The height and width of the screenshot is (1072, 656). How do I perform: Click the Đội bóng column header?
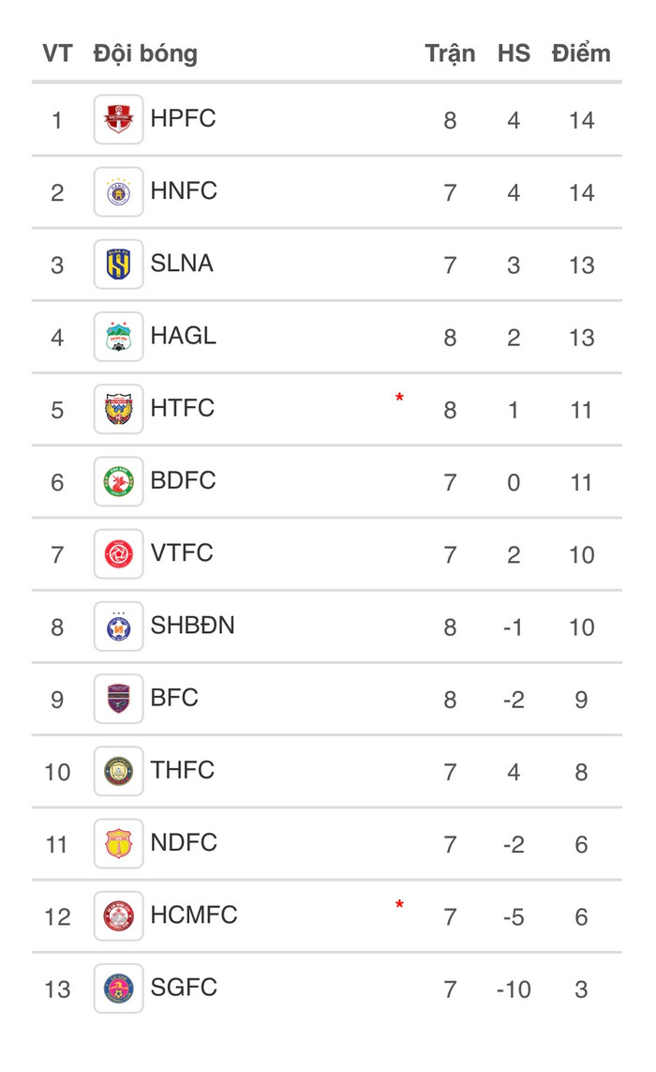coord(145,53)
